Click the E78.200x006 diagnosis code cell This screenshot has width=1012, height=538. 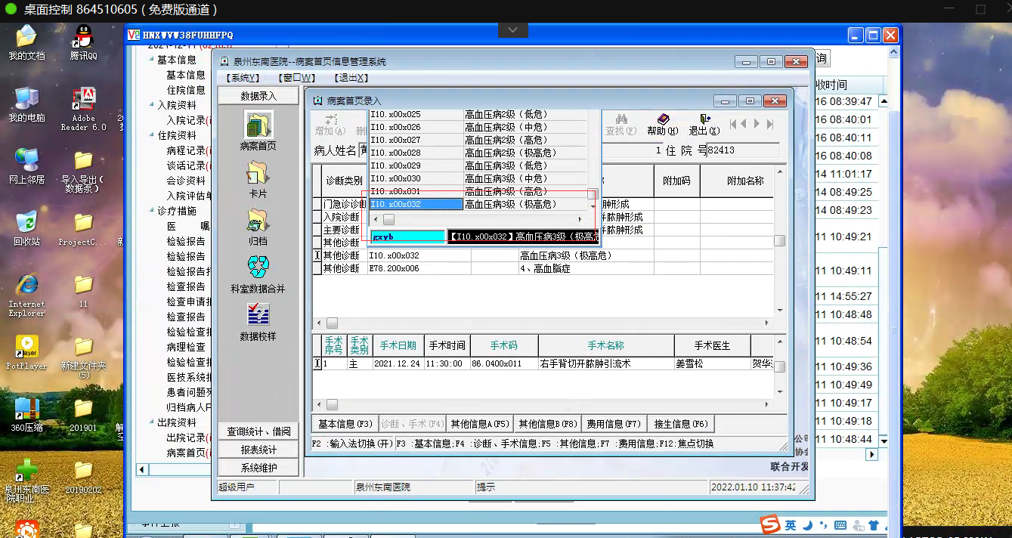(419, 268)
